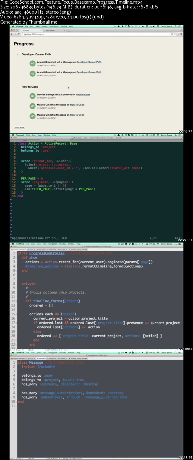
Task: Collapse actions.each block fold at line 15
Action: 16,314
